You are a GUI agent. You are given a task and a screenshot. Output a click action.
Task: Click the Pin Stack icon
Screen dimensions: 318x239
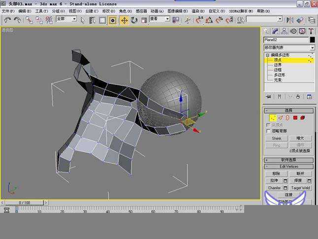pyautogui.click(x=268, y=97)
